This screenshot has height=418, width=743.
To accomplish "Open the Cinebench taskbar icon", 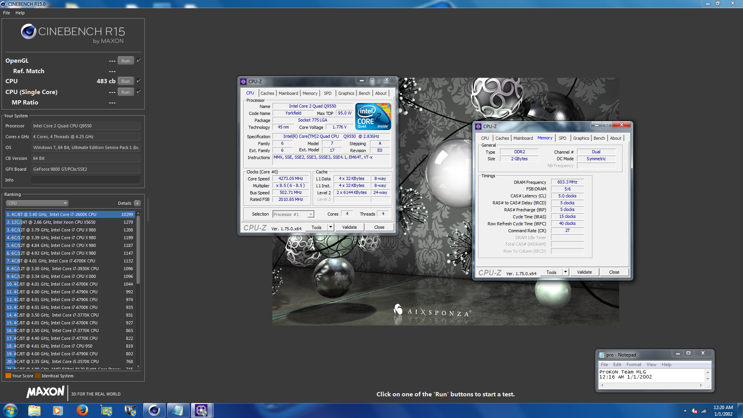I will [154, 410].
